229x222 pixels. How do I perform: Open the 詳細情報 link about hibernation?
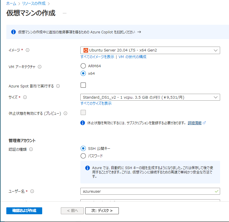coord(195,123)
